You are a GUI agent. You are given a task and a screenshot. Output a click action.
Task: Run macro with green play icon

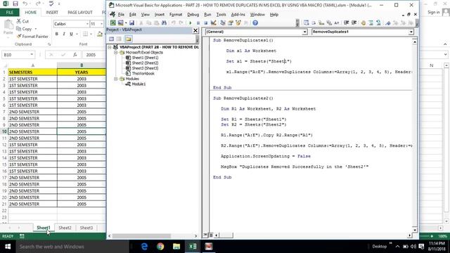pos(191,23)
